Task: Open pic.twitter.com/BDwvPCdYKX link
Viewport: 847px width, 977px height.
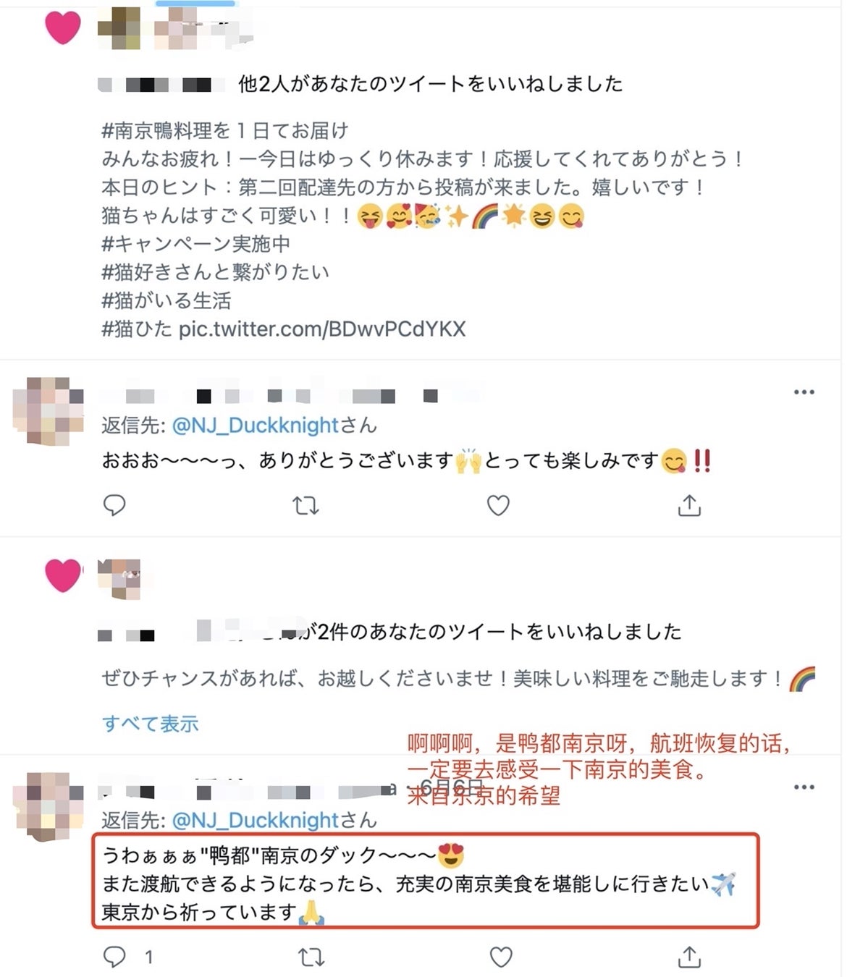Action: point(322,329)
